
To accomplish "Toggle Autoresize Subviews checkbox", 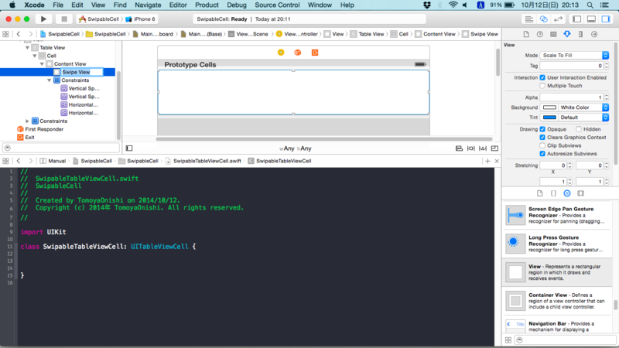I will point(542,153).
